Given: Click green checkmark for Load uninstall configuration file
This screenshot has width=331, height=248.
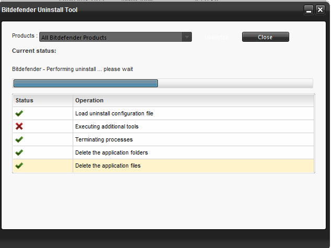Looking at the screenshot, I should [19, 113].
